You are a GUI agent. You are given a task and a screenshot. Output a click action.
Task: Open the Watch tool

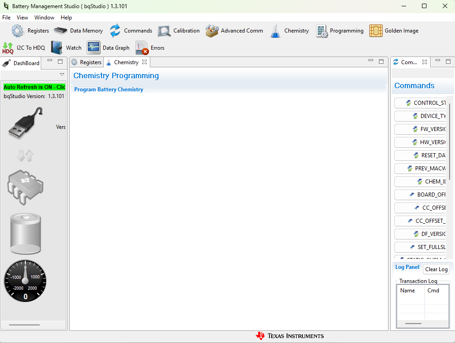[x=57, y=48]
